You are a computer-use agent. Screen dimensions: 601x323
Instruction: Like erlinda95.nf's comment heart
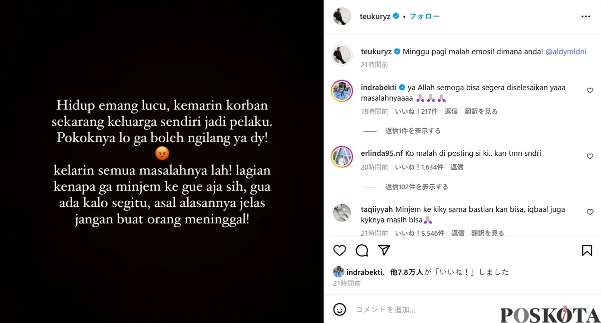tap(590, 156)
